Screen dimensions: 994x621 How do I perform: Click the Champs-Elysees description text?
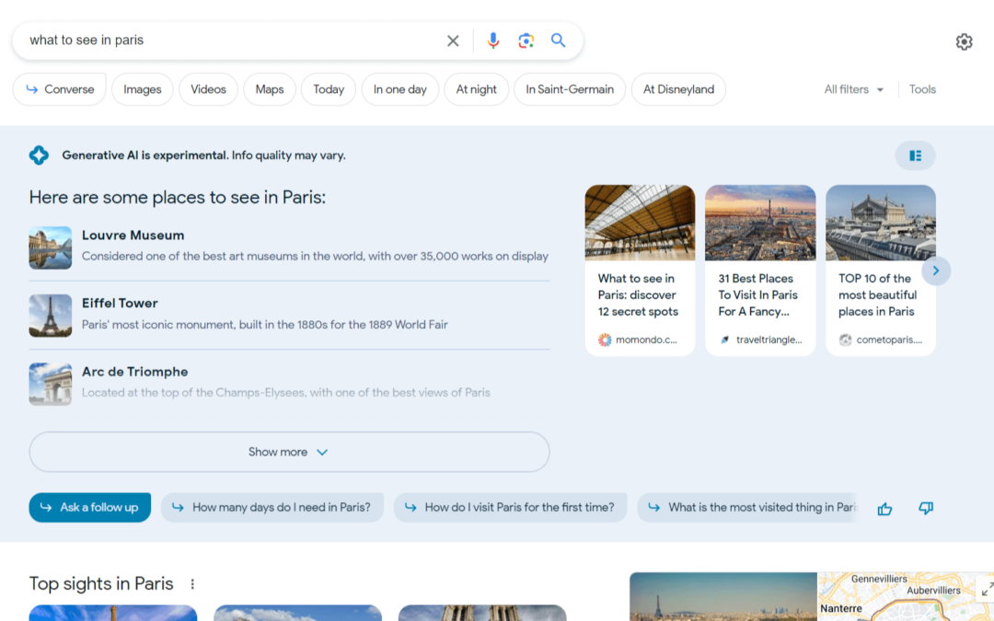tap(286, 392)
